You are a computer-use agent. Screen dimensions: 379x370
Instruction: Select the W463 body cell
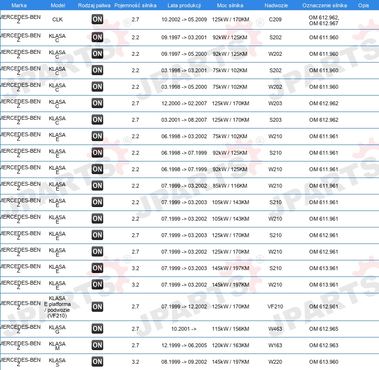(275, 329)
